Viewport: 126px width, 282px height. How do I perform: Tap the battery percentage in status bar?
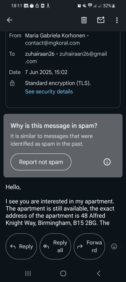point(107,6)
